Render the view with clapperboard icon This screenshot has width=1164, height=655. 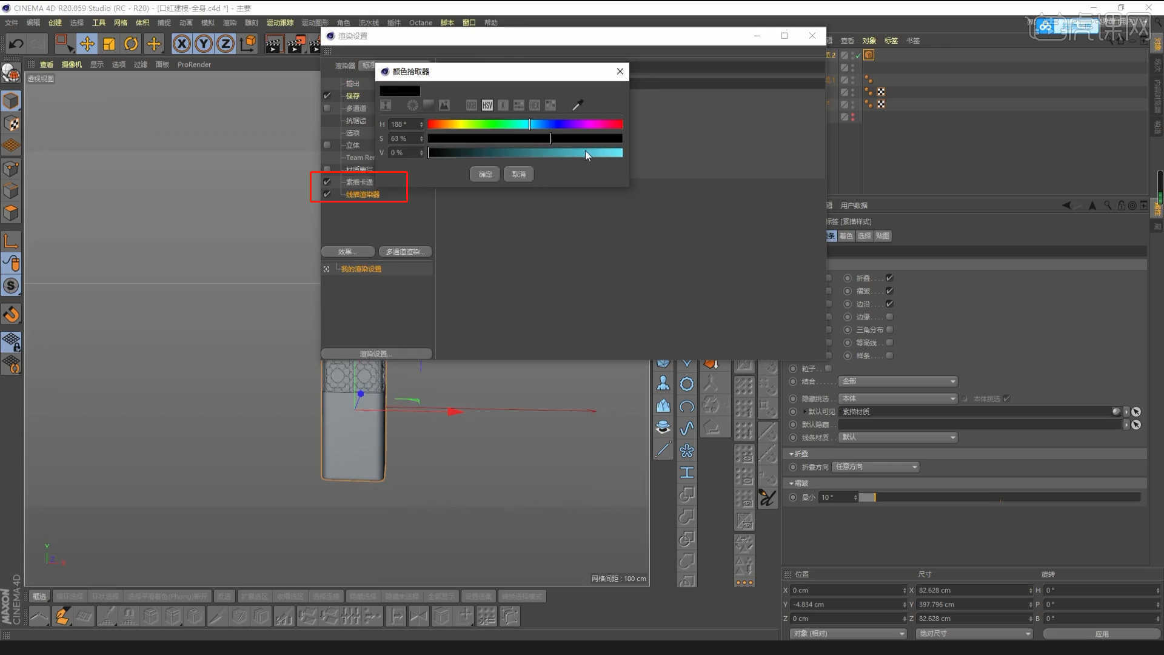(x=274, y=44)
